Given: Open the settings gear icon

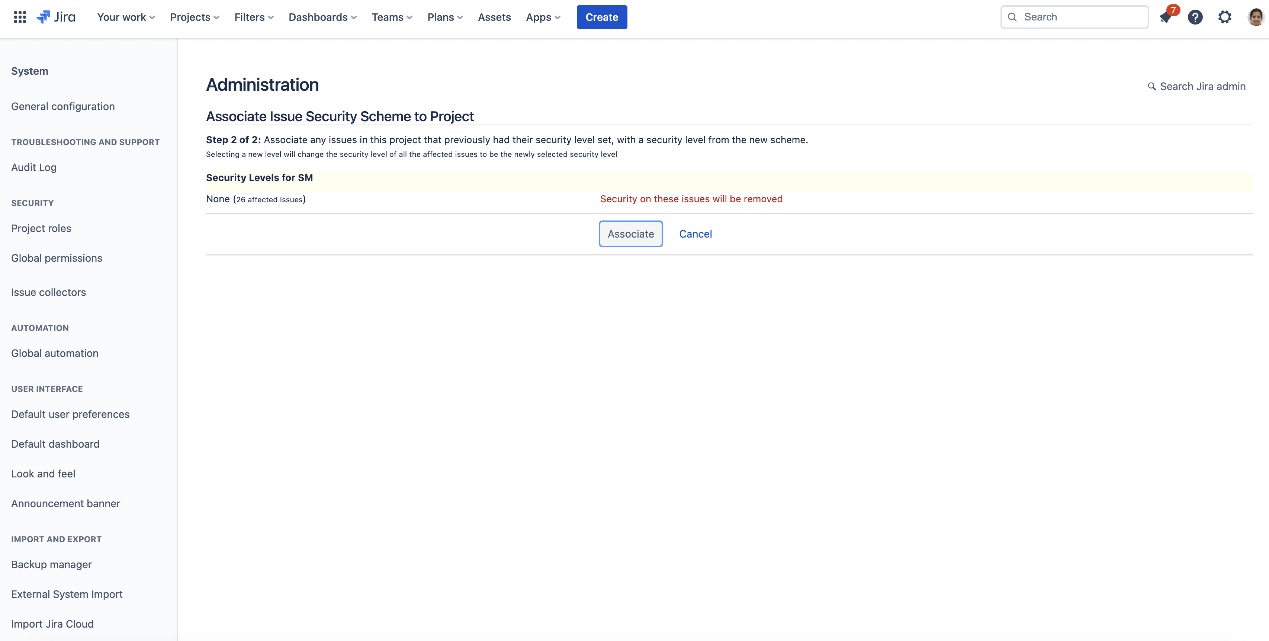Looking at the screenshot, I should click(x=1225, y=17).
